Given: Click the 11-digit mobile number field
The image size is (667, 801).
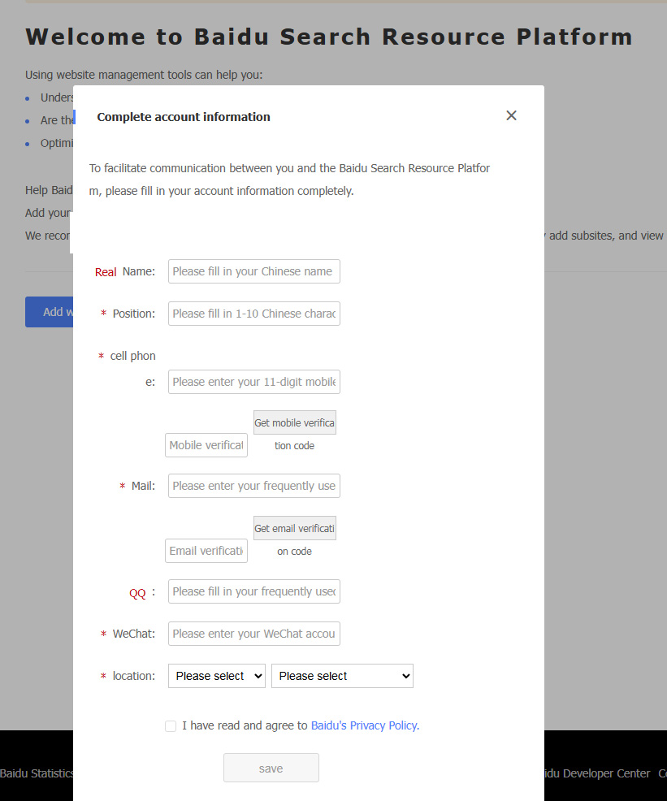Looking at the screenshot, I should [x=253, y=382].
